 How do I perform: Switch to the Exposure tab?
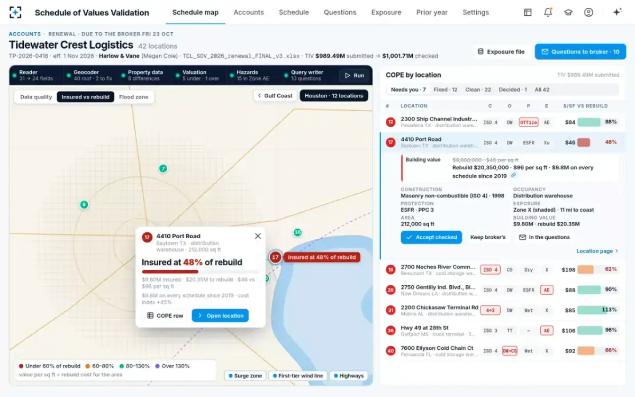386,12
